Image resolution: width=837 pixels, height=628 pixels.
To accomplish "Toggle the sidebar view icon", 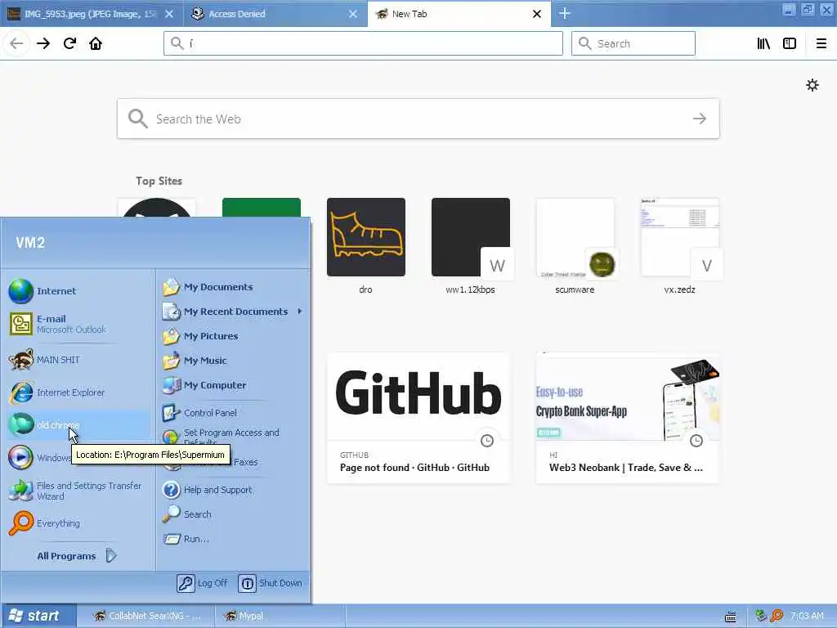I will 790,43.
